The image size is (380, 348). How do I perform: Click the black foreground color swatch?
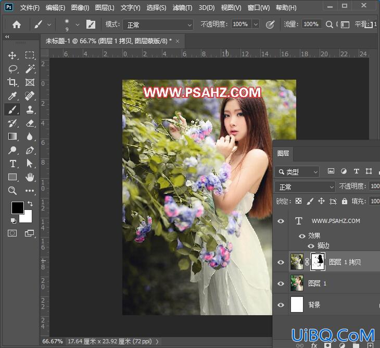(18, 207)
